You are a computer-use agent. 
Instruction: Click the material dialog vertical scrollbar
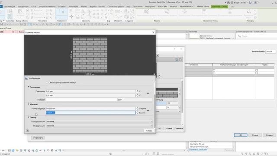tap(182, 97)
